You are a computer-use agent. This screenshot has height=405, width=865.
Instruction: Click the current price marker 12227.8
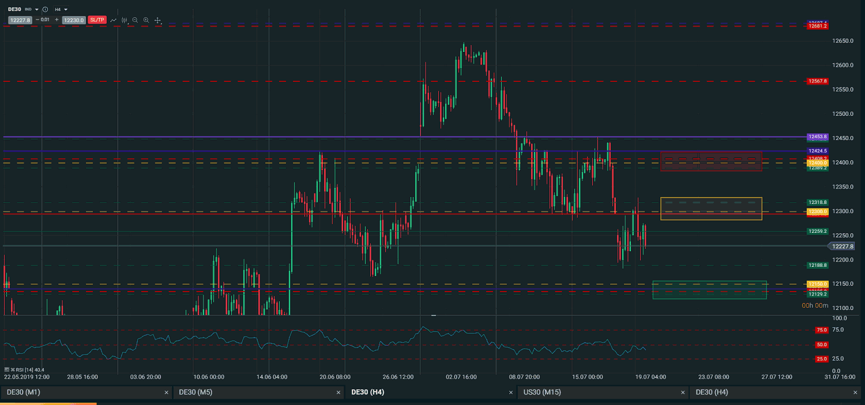(x=842, y=246)
